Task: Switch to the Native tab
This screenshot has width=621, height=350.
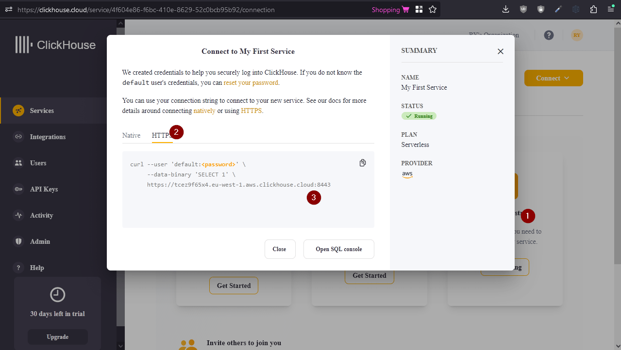Action: click(131, 135)
